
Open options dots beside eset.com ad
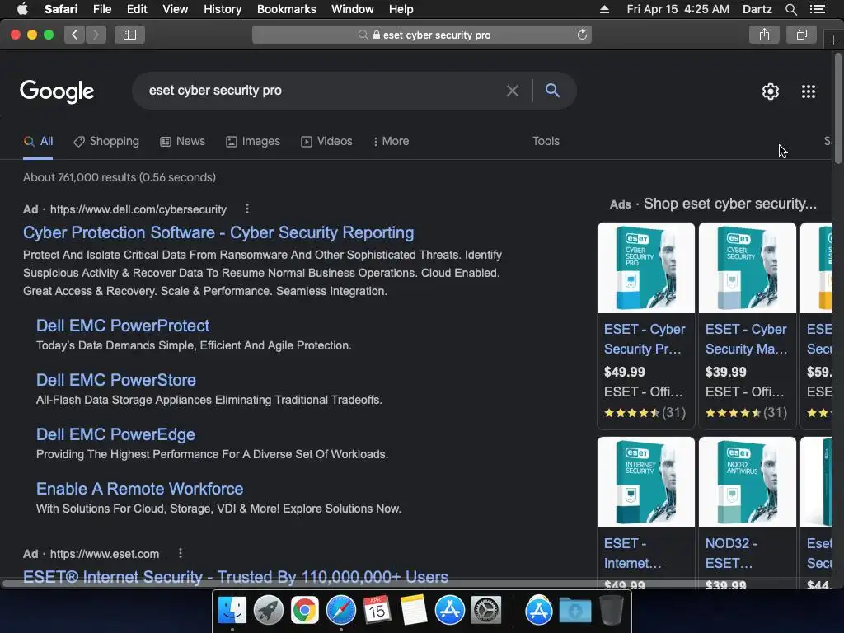pos(181,553)
